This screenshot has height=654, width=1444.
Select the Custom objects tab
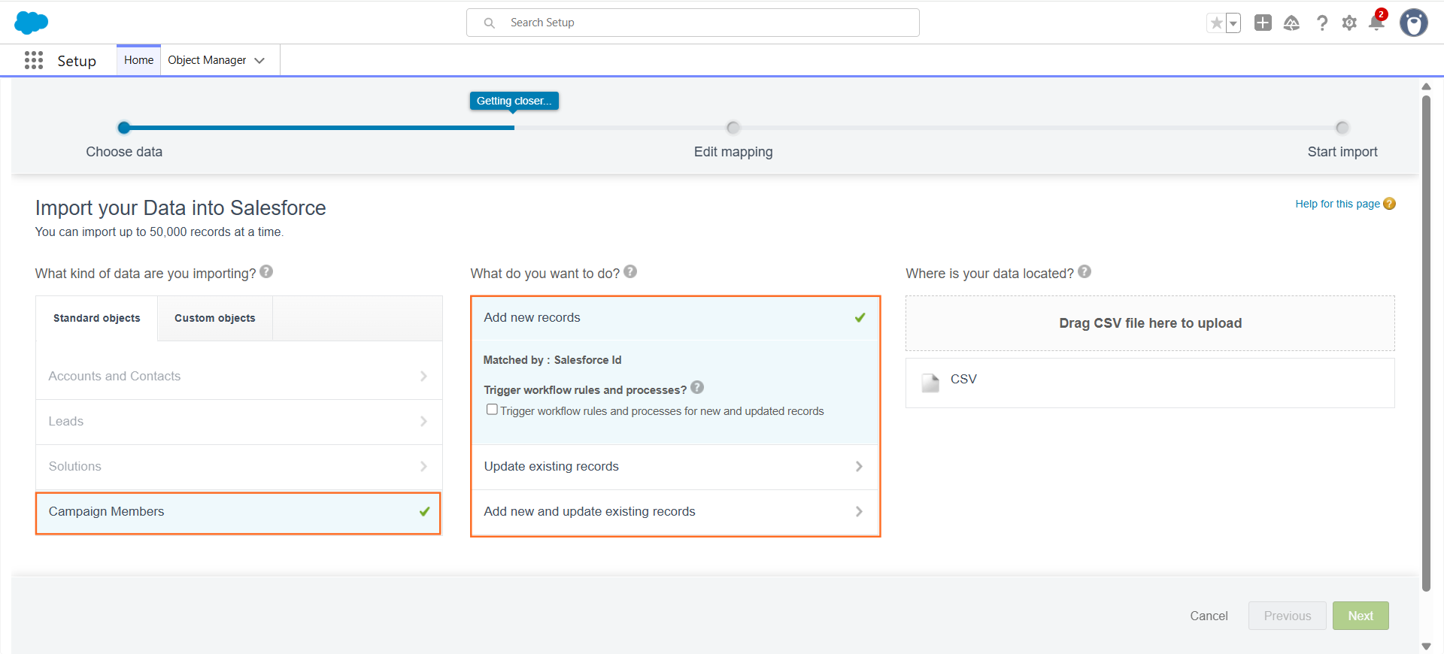(215, 318)
